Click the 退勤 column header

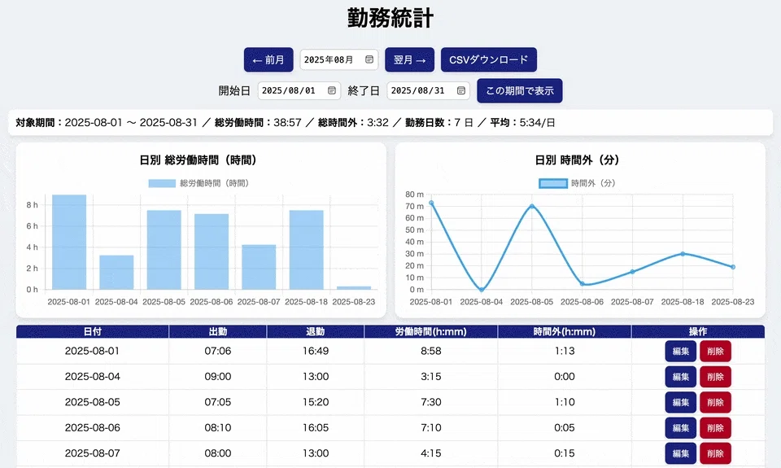(x=316, y=331)
